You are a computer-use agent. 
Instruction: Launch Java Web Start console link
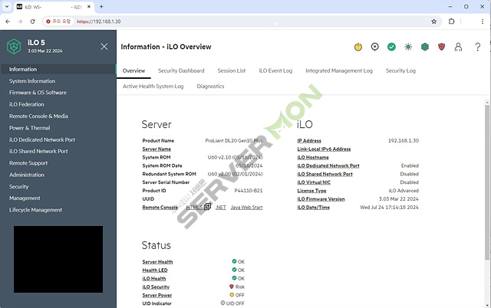(247, 208)
